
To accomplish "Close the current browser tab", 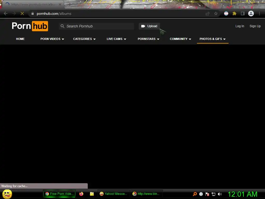I will point(60,4).
